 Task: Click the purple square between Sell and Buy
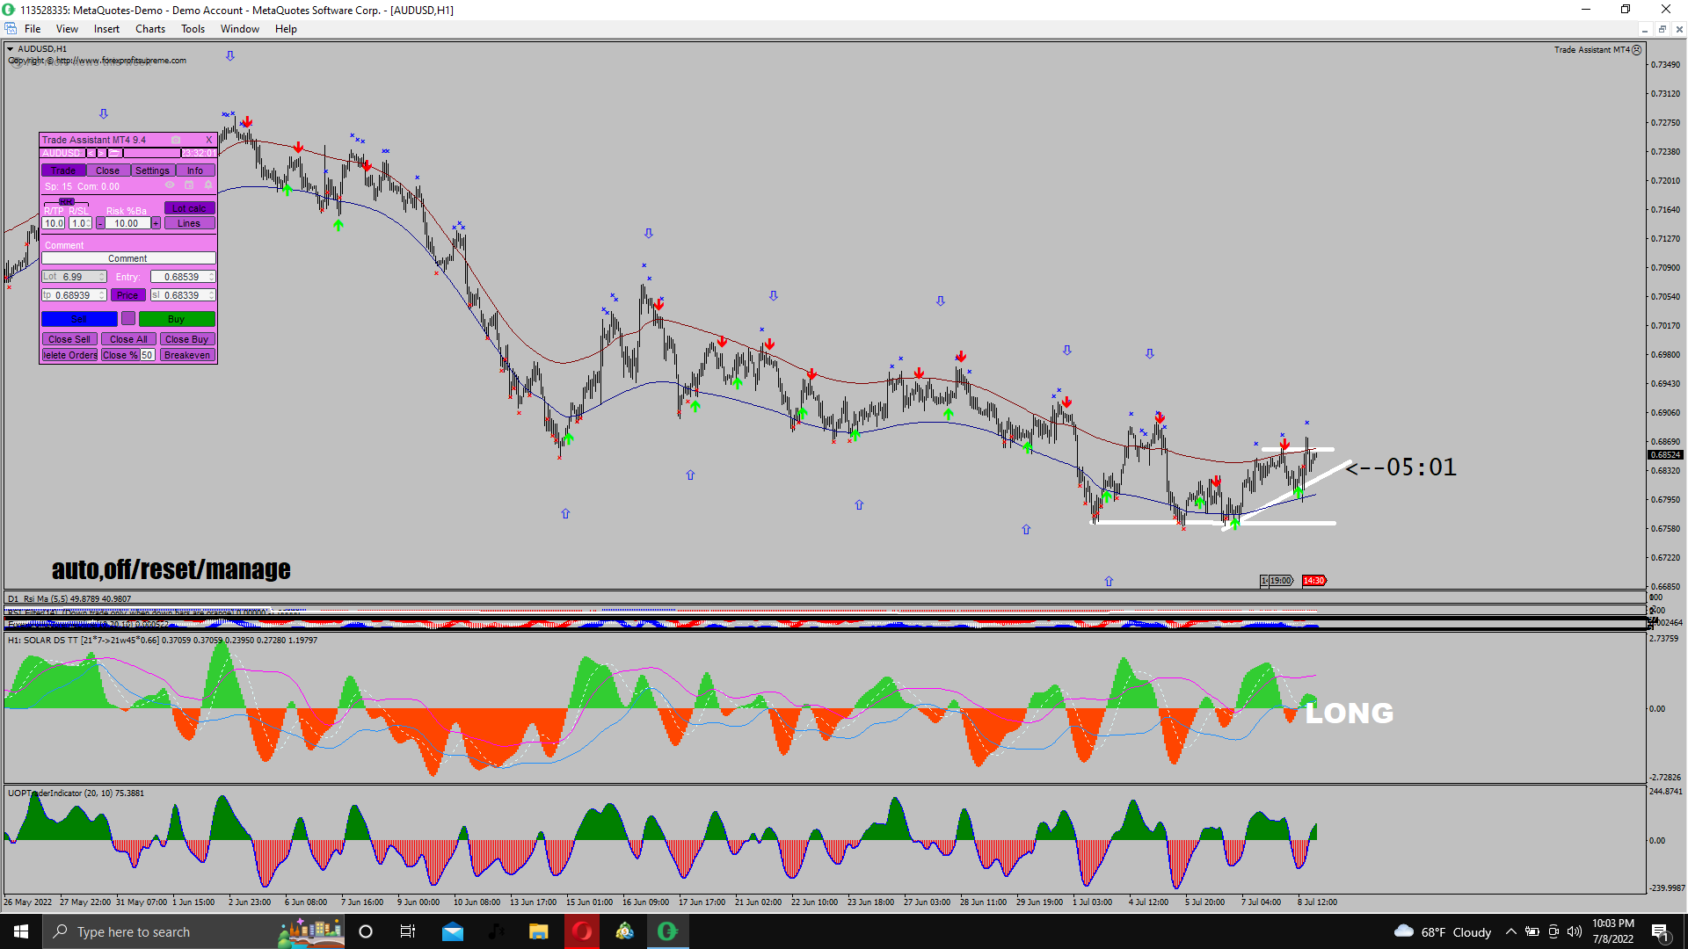pyautogui.click(x=128, y=319)
